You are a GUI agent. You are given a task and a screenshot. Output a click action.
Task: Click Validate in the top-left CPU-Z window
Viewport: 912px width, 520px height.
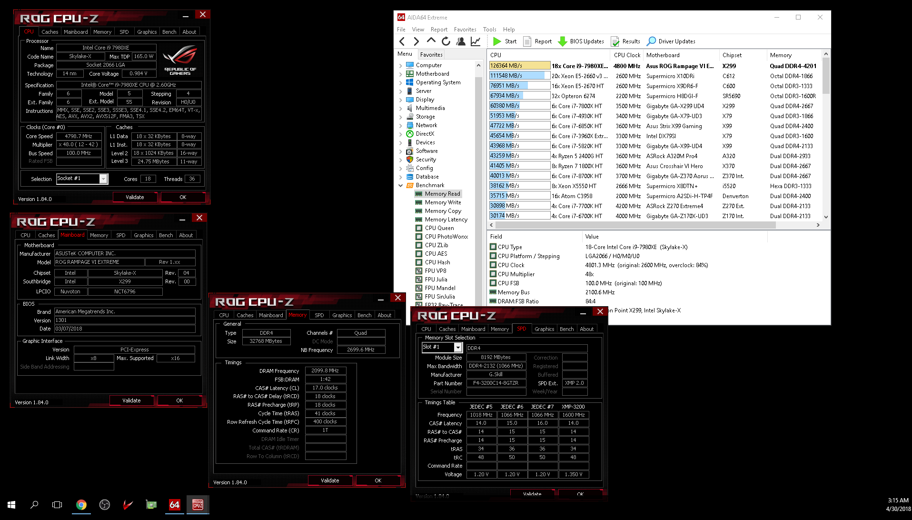point(135,197)
